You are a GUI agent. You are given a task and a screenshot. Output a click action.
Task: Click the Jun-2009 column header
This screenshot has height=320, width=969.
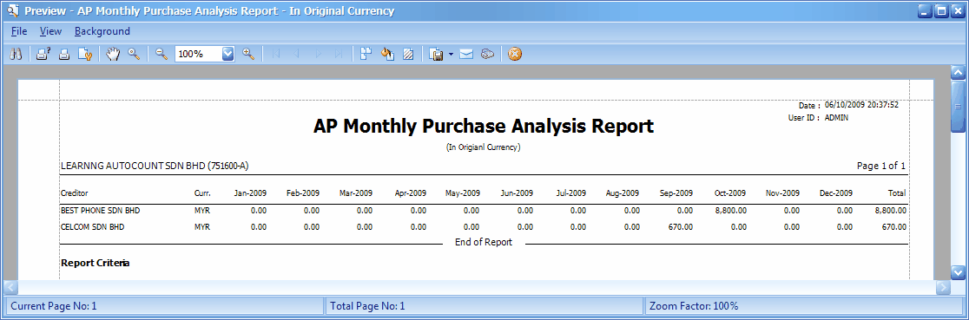(517, 193)
